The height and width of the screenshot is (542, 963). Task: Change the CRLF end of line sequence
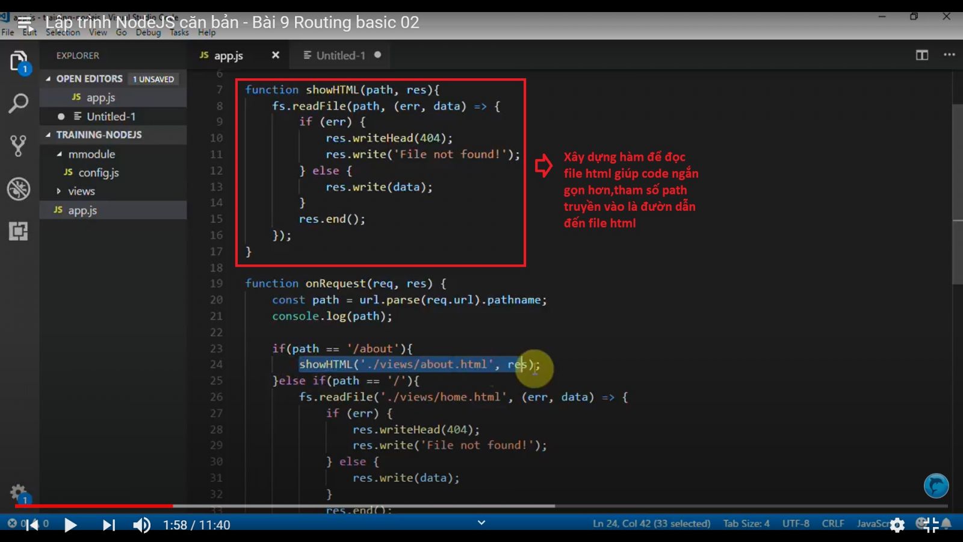(833, 523)
